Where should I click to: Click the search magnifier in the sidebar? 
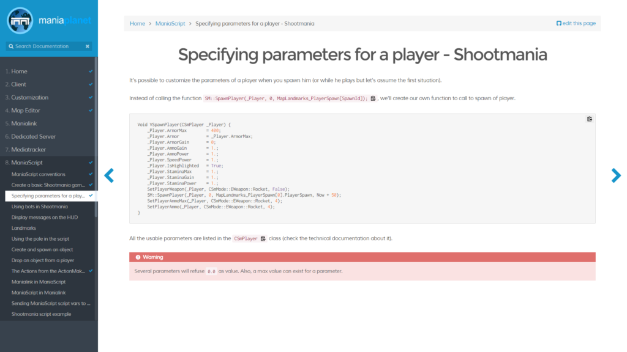[x=11, y=46]
